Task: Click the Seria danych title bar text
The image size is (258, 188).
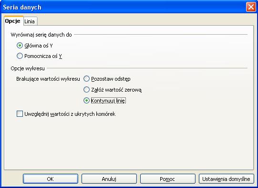Action: point(22,8)
